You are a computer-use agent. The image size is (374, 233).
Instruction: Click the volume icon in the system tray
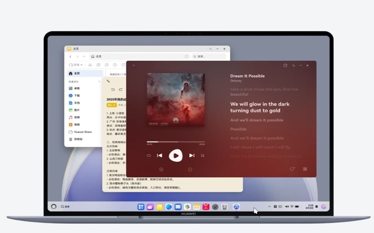[287, 206]
